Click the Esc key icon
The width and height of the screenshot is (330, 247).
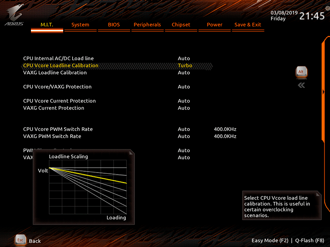(x=20, y=240)
